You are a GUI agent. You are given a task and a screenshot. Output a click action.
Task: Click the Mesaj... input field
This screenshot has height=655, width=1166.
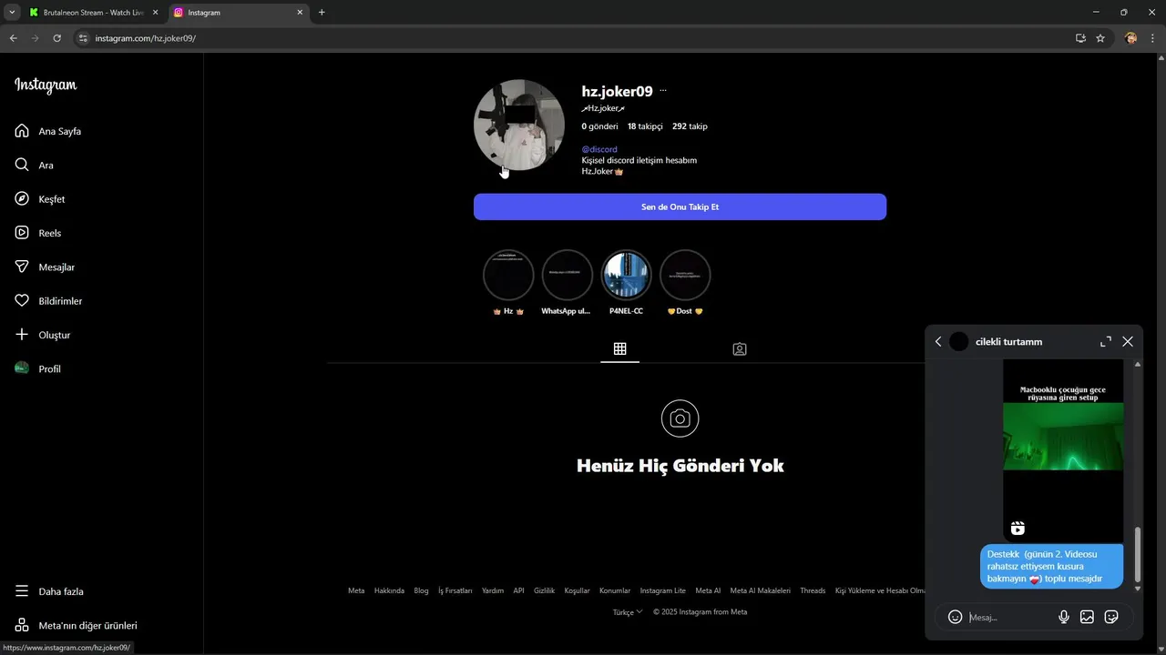click(1009, 617)
